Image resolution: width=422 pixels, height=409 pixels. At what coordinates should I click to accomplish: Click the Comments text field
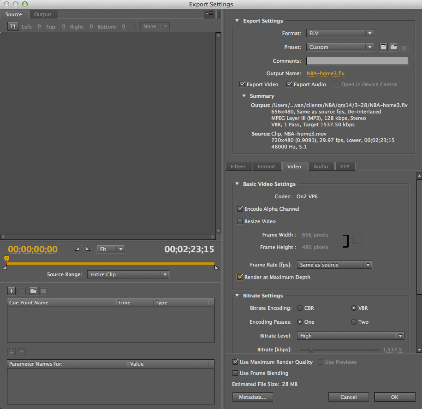coord(357,61)
